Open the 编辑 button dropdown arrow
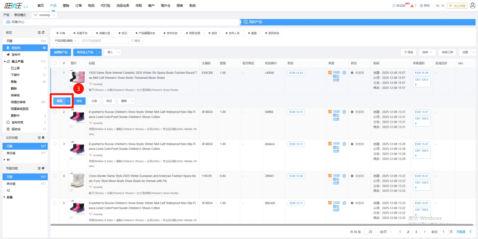The height and width of the screenshot is (239, 478). [68, 101]
